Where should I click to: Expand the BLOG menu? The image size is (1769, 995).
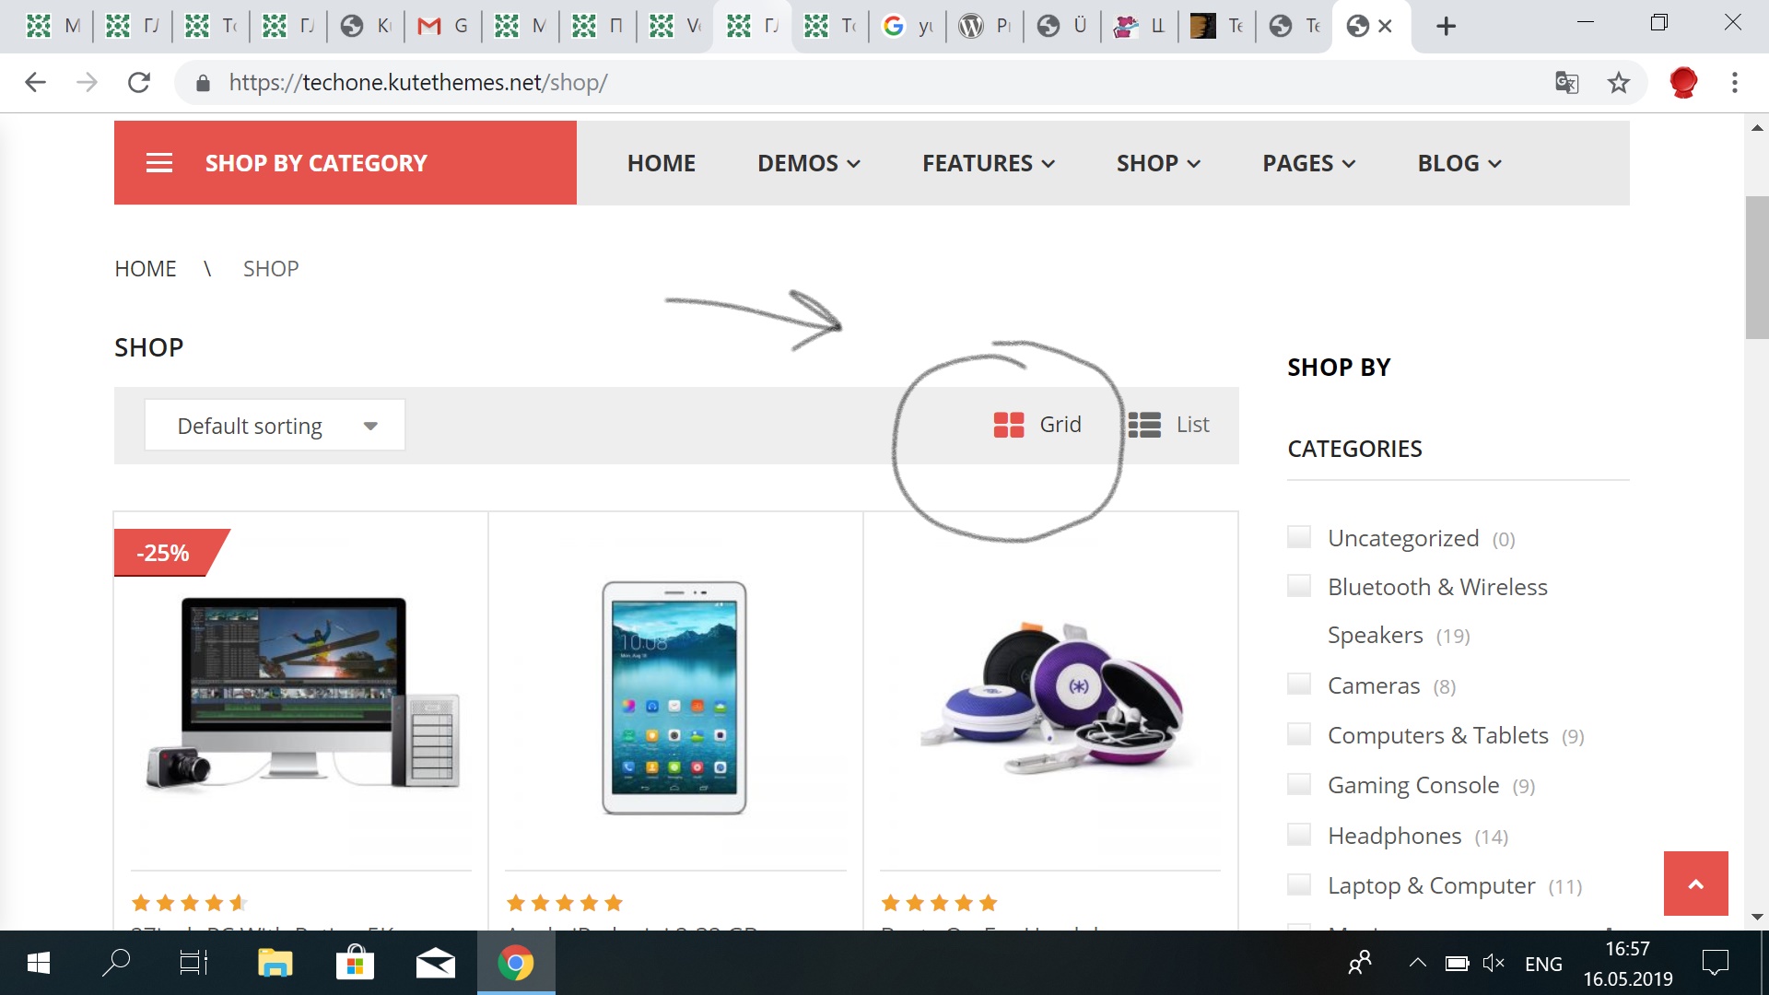click(x=1459, y=163)
